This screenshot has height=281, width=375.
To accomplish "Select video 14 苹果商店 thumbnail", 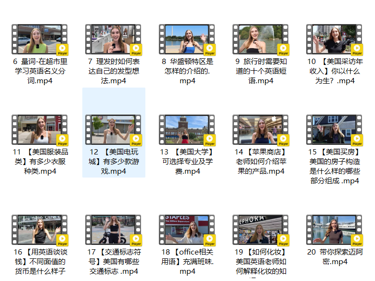I will (261, 130).
